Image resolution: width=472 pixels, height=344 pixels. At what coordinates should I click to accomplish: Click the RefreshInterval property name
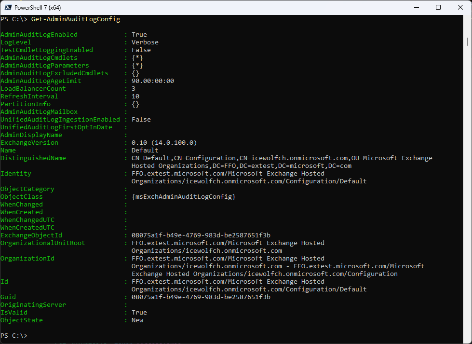click(29, 96)
